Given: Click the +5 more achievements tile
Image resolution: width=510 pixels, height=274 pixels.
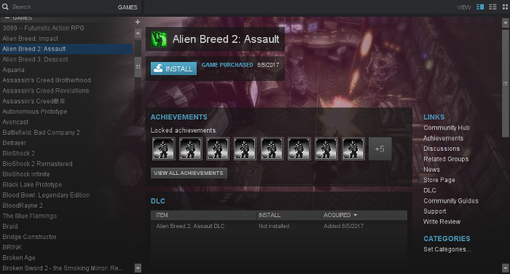Looking at the screenshot, I should tap(380, 149).
